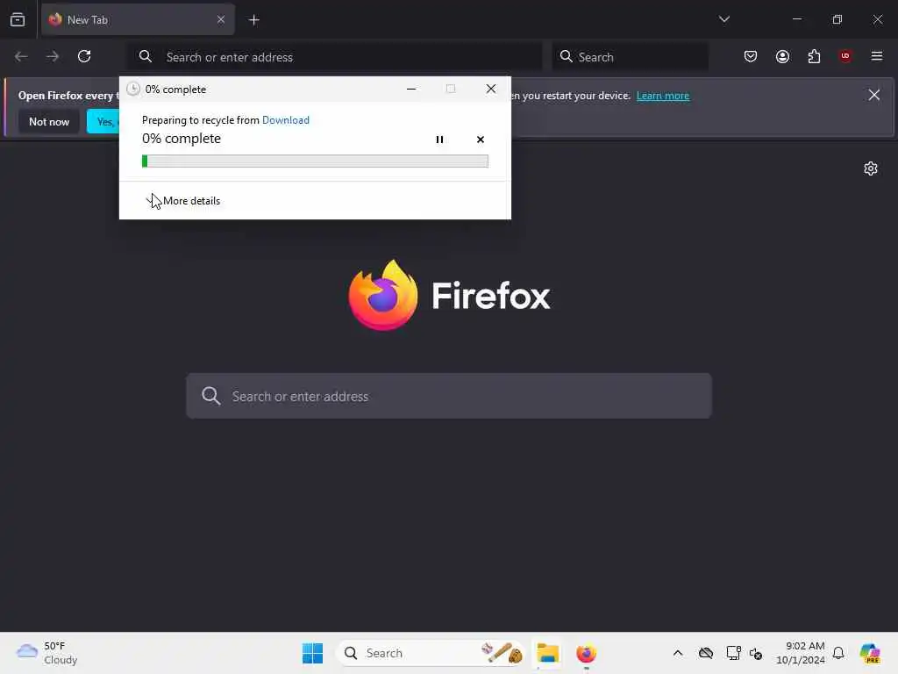Close the 0% complete dialog

click(491, 89)
